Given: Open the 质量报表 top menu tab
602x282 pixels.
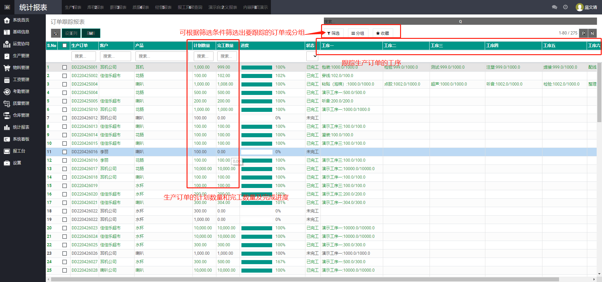Looking at the screenshot, I should [140, 7].
